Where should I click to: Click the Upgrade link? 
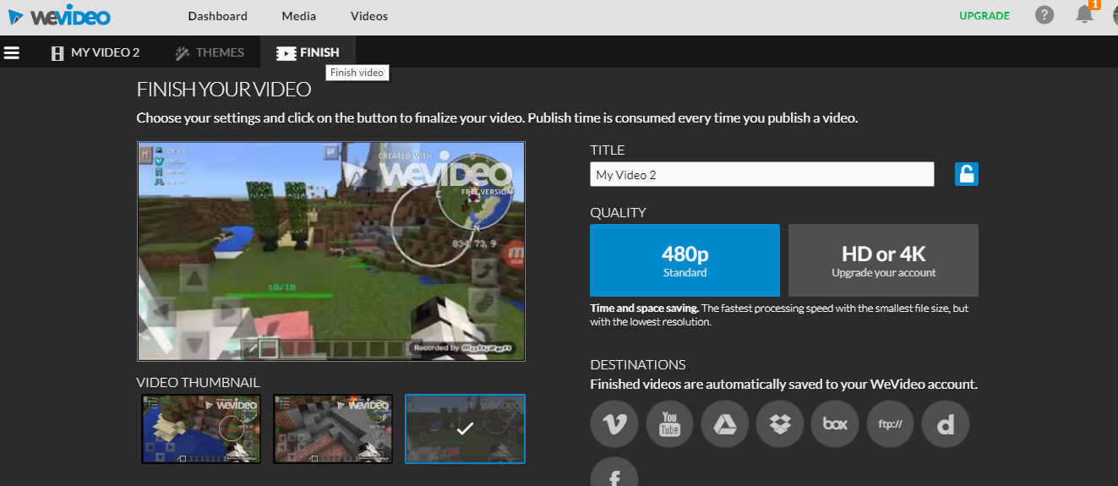(984, 16)
